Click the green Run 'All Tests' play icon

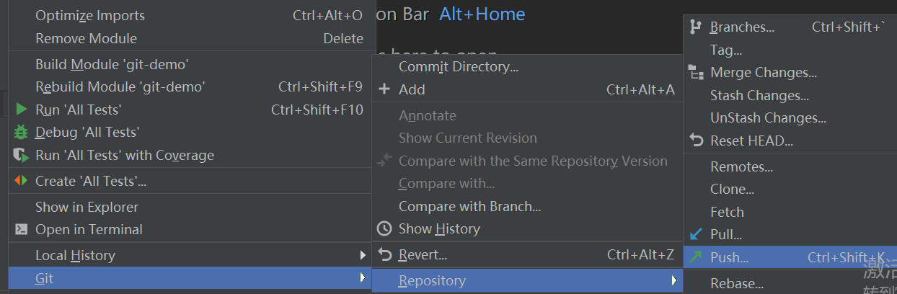point(22,110)
